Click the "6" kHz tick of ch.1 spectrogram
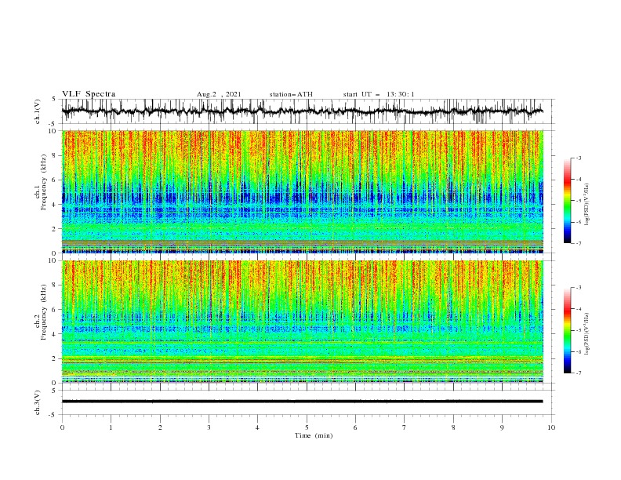 [55, 180]
